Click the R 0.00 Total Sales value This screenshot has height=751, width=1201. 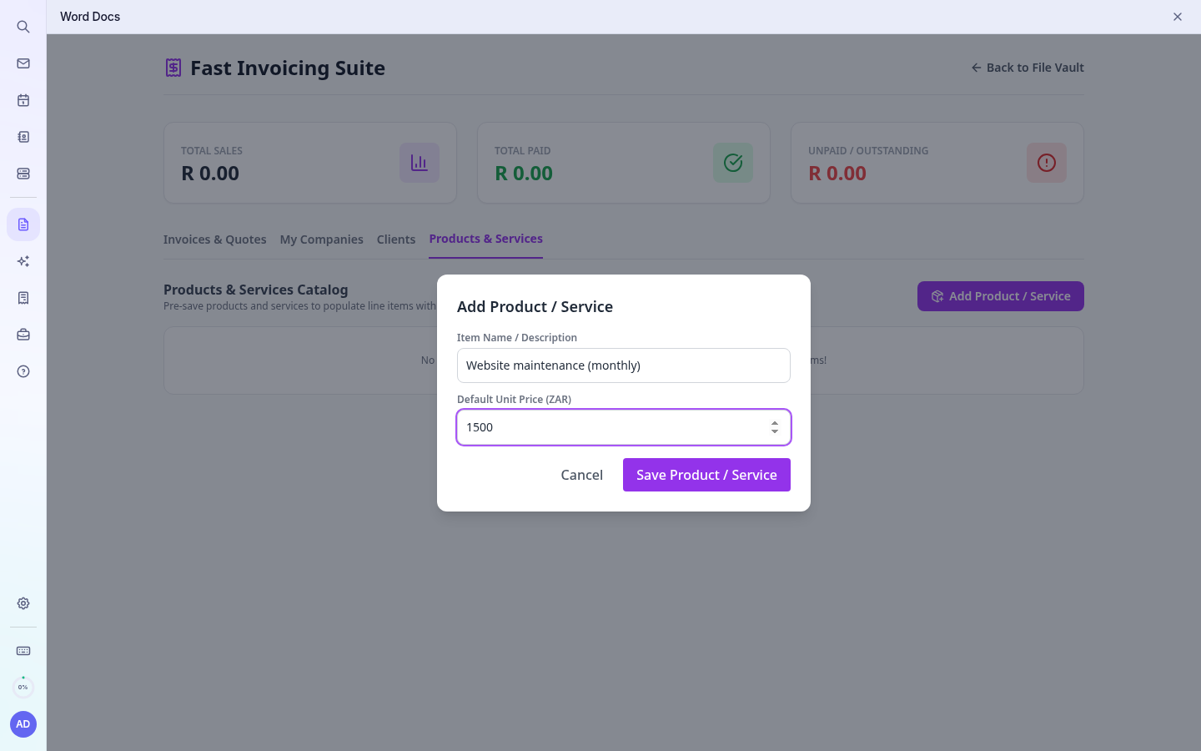point(210,174)
